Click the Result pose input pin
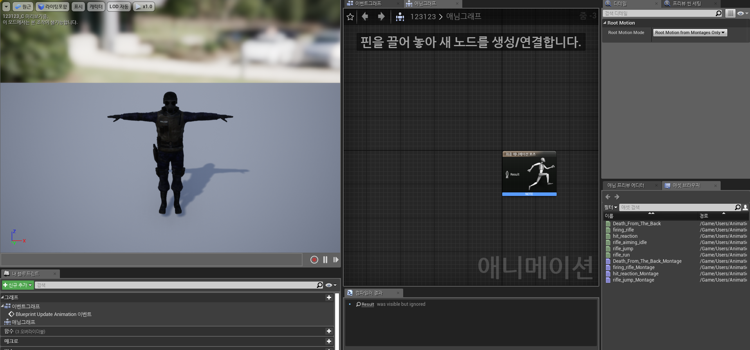This screenshot has width=750, height=350. click(x=507, y=174)
